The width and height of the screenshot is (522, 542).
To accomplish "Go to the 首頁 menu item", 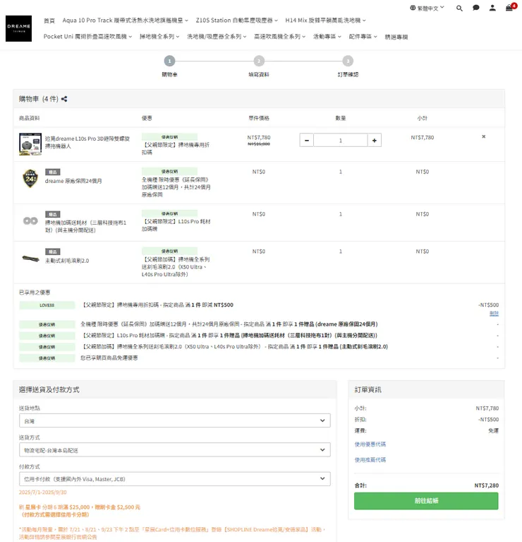I will pyautogui.click(x=49, y=20).
